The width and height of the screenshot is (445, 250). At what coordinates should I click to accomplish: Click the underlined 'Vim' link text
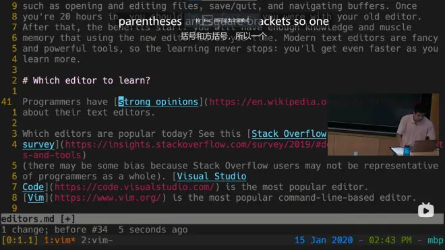tap(36, 197)
